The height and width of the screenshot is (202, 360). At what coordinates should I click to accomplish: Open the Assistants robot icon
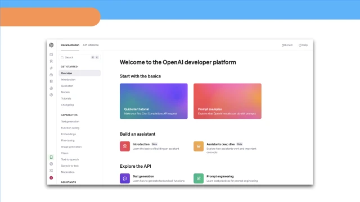tap(51, 61)
